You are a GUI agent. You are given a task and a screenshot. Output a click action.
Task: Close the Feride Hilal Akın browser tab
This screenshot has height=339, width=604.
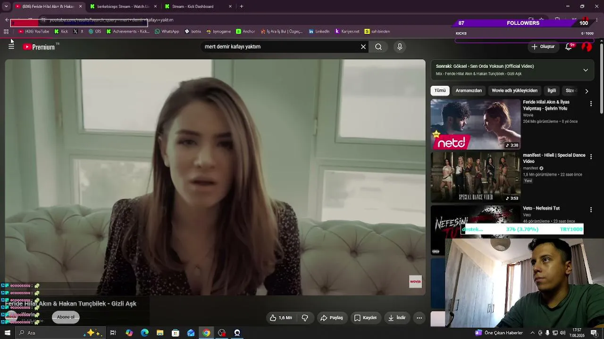[80, 7]
